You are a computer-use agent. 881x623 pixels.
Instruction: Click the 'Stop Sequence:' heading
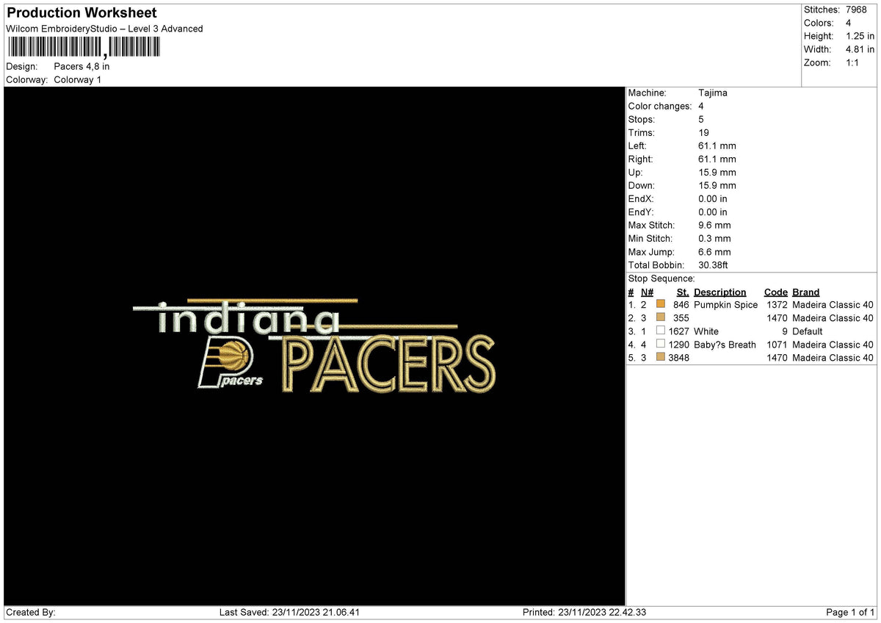pyautogui.click(x=661, y=278)
